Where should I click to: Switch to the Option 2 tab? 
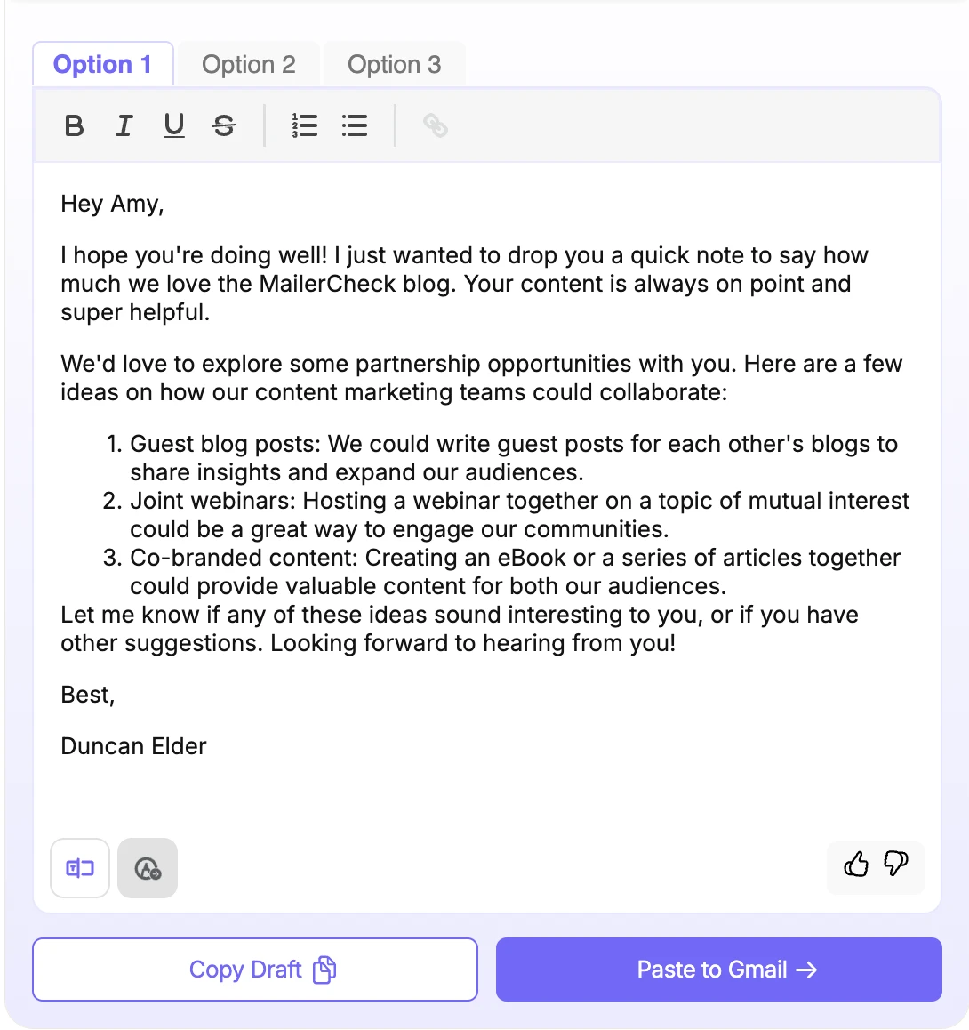249,65
